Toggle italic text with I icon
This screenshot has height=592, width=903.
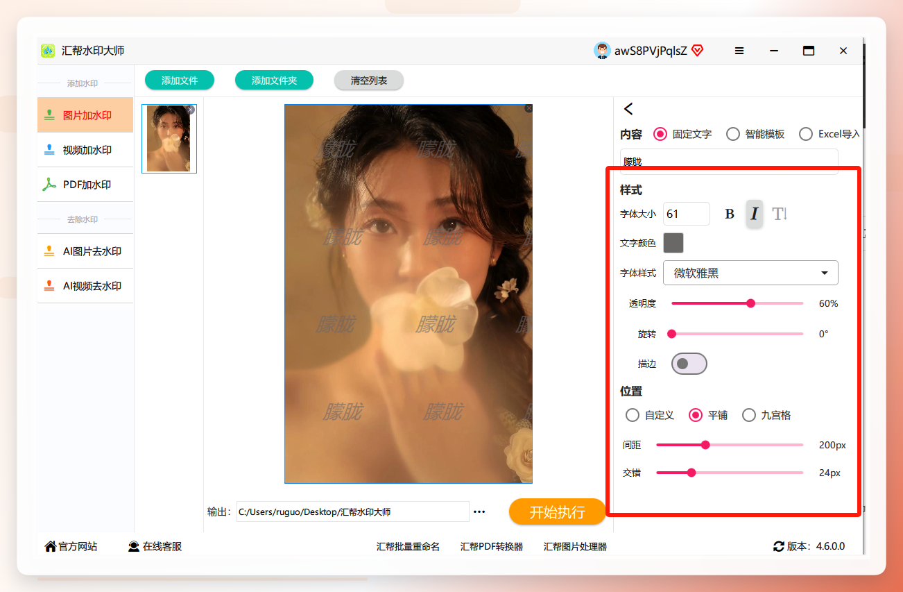tap(755, 214)
